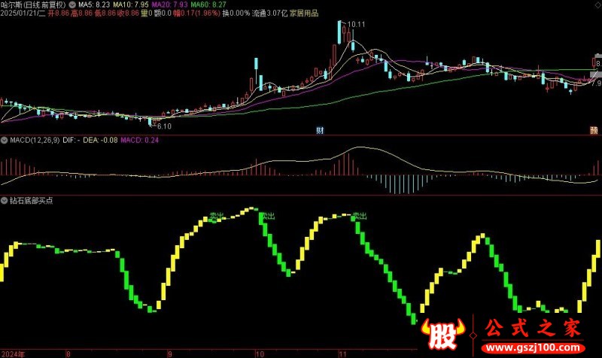The image size is (602, 358).
Task: Click the month 10 tick on time axis
Action: pos(260,354)
